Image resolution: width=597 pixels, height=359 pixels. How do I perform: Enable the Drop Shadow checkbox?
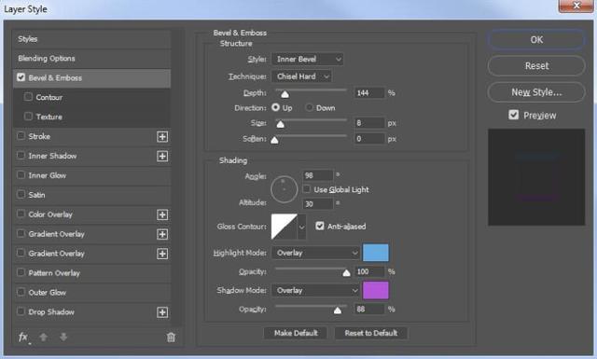click(21, 311)
